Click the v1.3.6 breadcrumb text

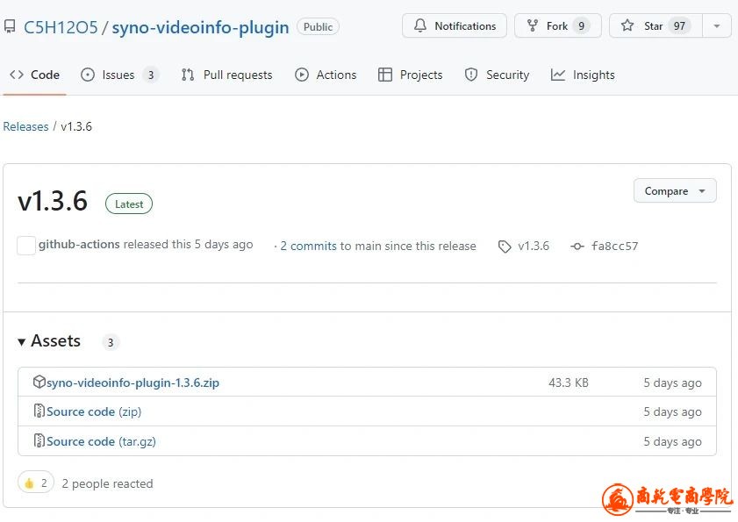pyautogui.click(x=76, y=126)
